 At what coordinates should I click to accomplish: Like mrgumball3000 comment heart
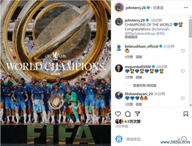pos(183,71)
